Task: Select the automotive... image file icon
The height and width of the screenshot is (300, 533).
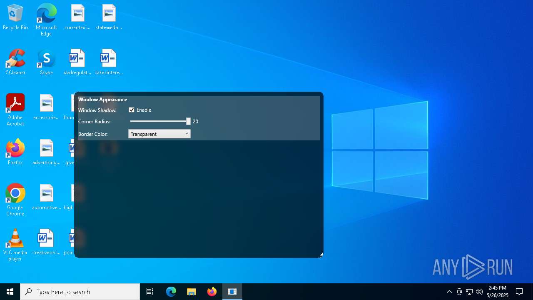Action: point(46,197)
